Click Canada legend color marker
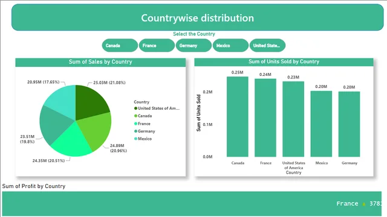This screenshot has width=387, height=217. point(135,116)
